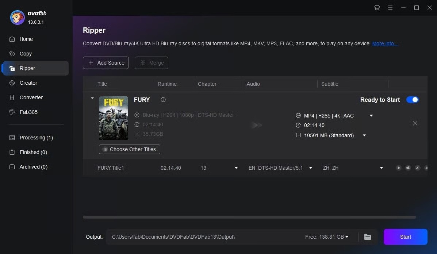The width and height of the screenshot is (437, 254).
Task: Click the Creator disc icon
Action: pos(12,83)
